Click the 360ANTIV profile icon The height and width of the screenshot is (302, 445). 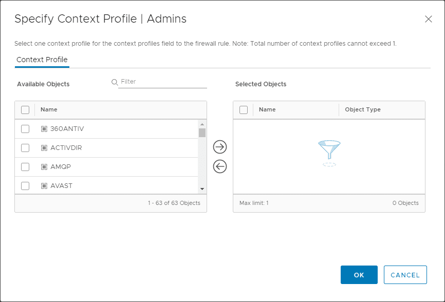click(44, 129)
